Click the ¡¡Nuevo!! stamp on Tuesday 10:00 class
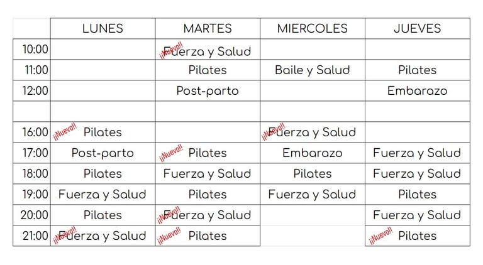The width and height of the screenshot is (483, 265). click(x=171, y=50)
